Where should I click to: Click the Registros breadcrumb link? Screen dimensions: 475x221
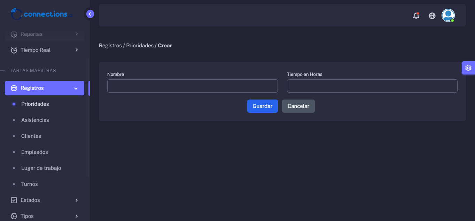coord(110,46)
